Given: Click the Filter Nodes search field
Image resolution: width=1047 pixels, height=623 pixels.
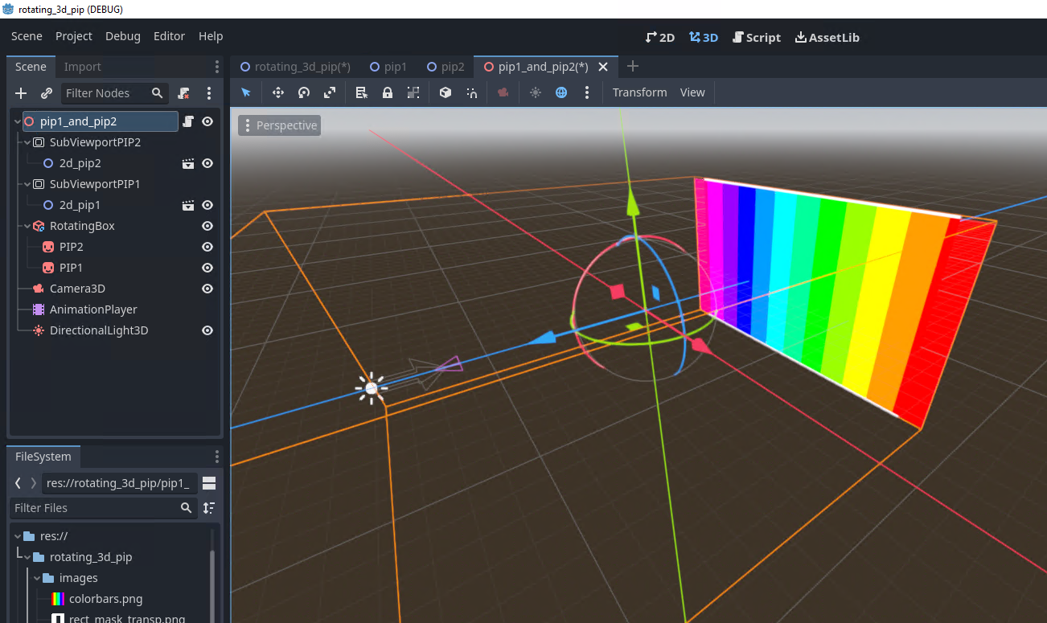Looking at the screenshot, I should [x=115, y=93].
